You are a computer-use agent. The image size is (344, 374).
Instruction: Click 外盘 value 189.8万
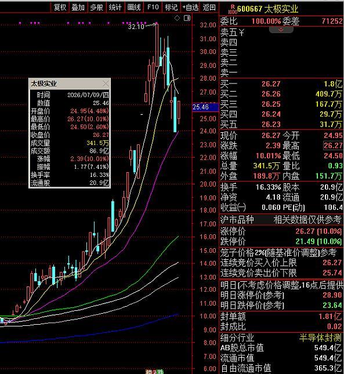tap(266, 176)
